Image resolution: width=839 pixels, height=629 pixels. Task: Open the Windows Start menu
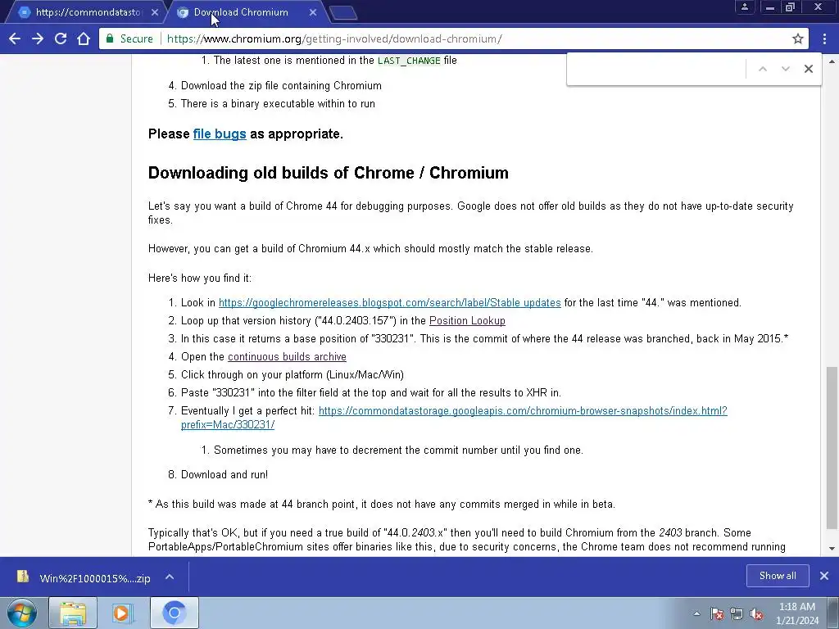22,613
